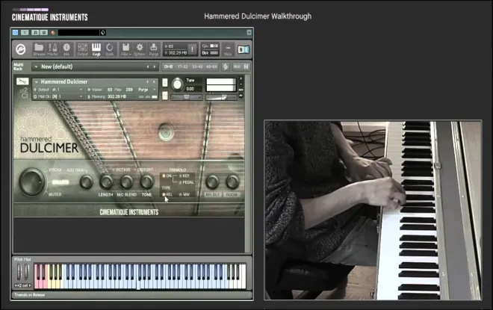
Task: Toggle the AUX button
Action: (237, 66)
